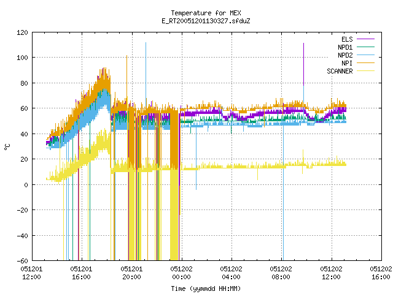Click x-axis tick label 051202 04:00

click(232, 273)
